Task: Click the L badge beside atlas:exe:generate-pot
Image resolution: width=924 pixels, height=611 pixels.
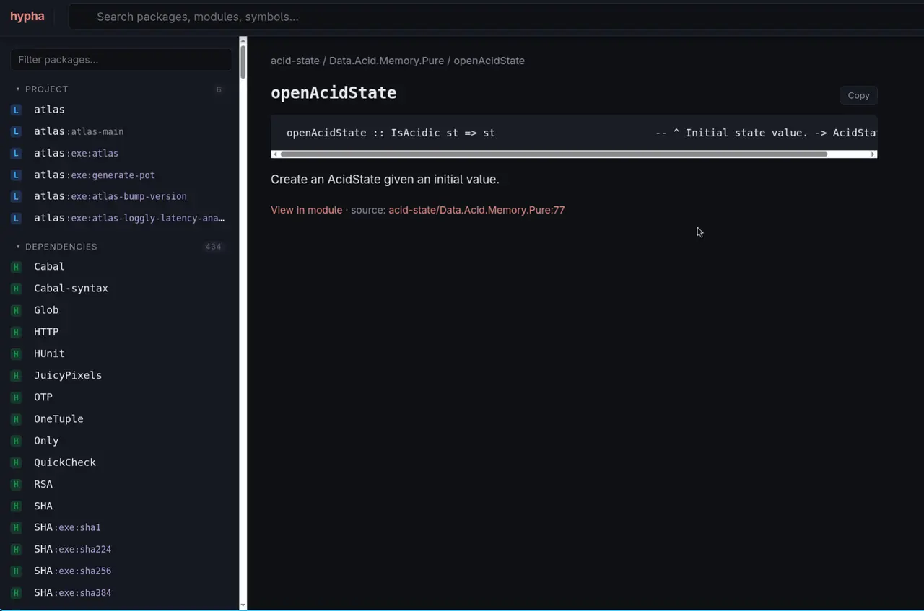Action: coord(16,175)
